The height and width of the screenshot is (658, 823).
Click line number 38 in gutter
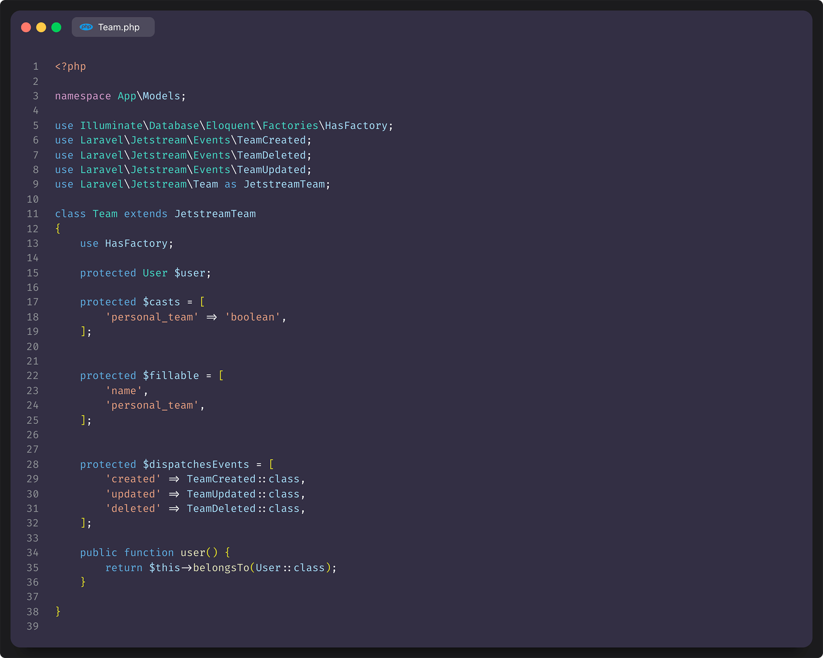pyautogui.click(x=33, y=612)
